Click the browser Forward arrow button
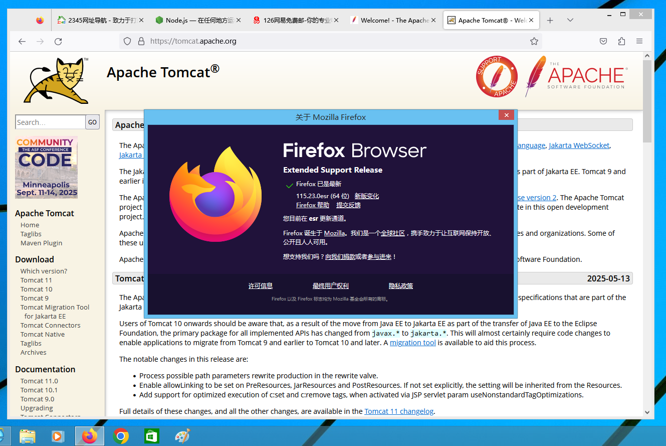The height and width of the screenshot is (446, 666). click(x=40, y=41)
